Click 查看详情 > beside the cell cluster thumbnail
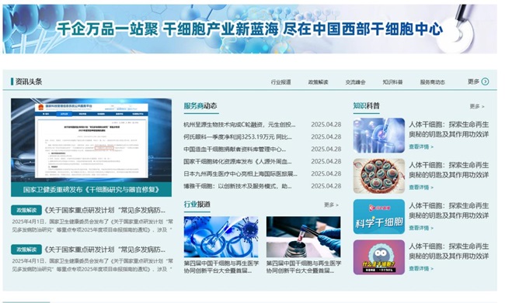Viewport: 505px width, 303px height. tap(421, 188)
